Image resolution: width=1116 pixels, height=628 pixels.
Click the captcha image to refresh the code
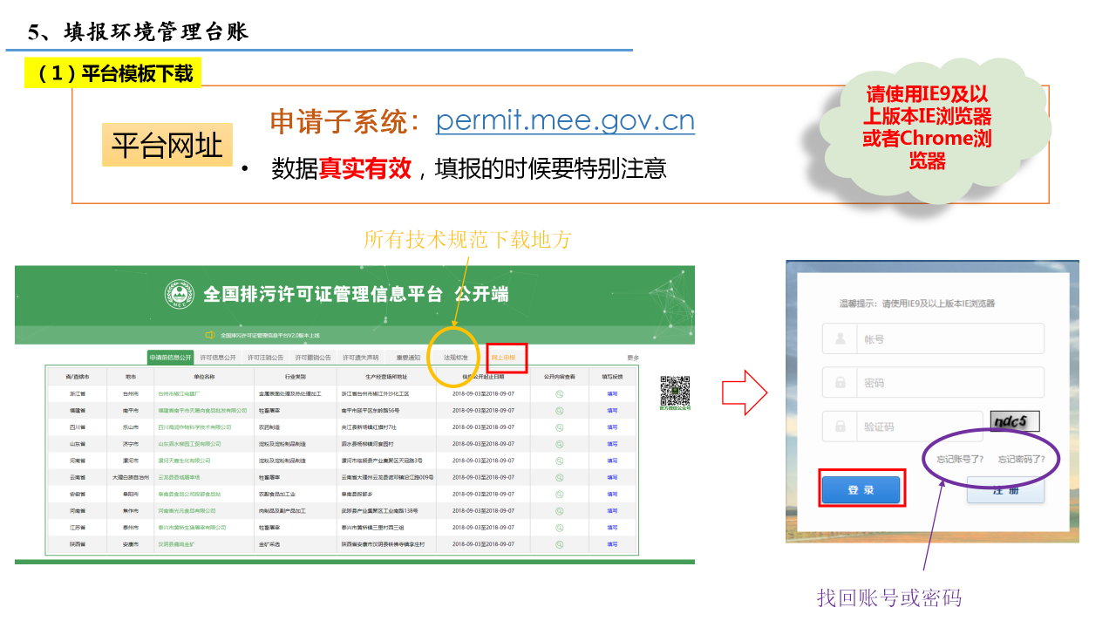[x=1014, y=422]
